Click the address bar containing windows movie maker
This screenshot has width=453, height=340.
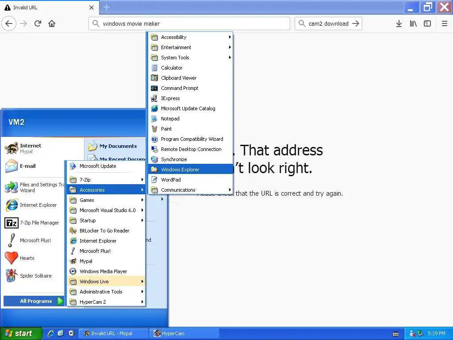point(189,23)
